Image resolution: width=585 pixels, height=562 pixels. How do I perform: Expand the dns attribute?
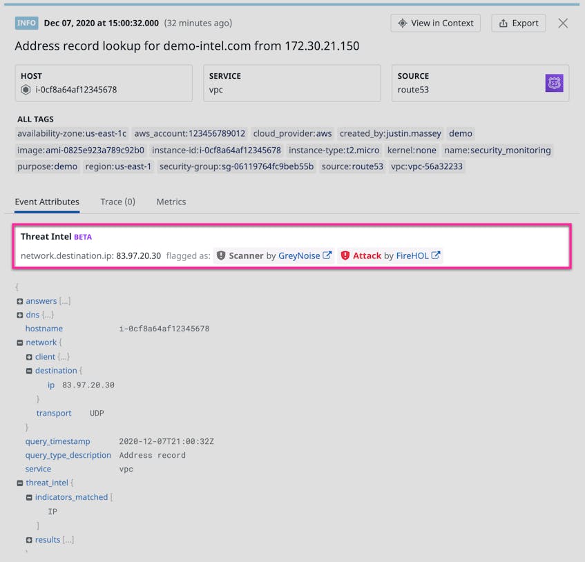[20, 315]
